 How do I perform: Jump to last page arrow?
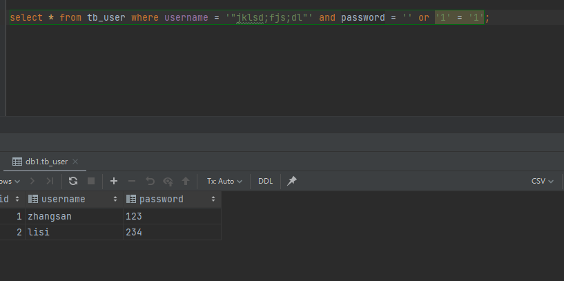tap(50, 181)
